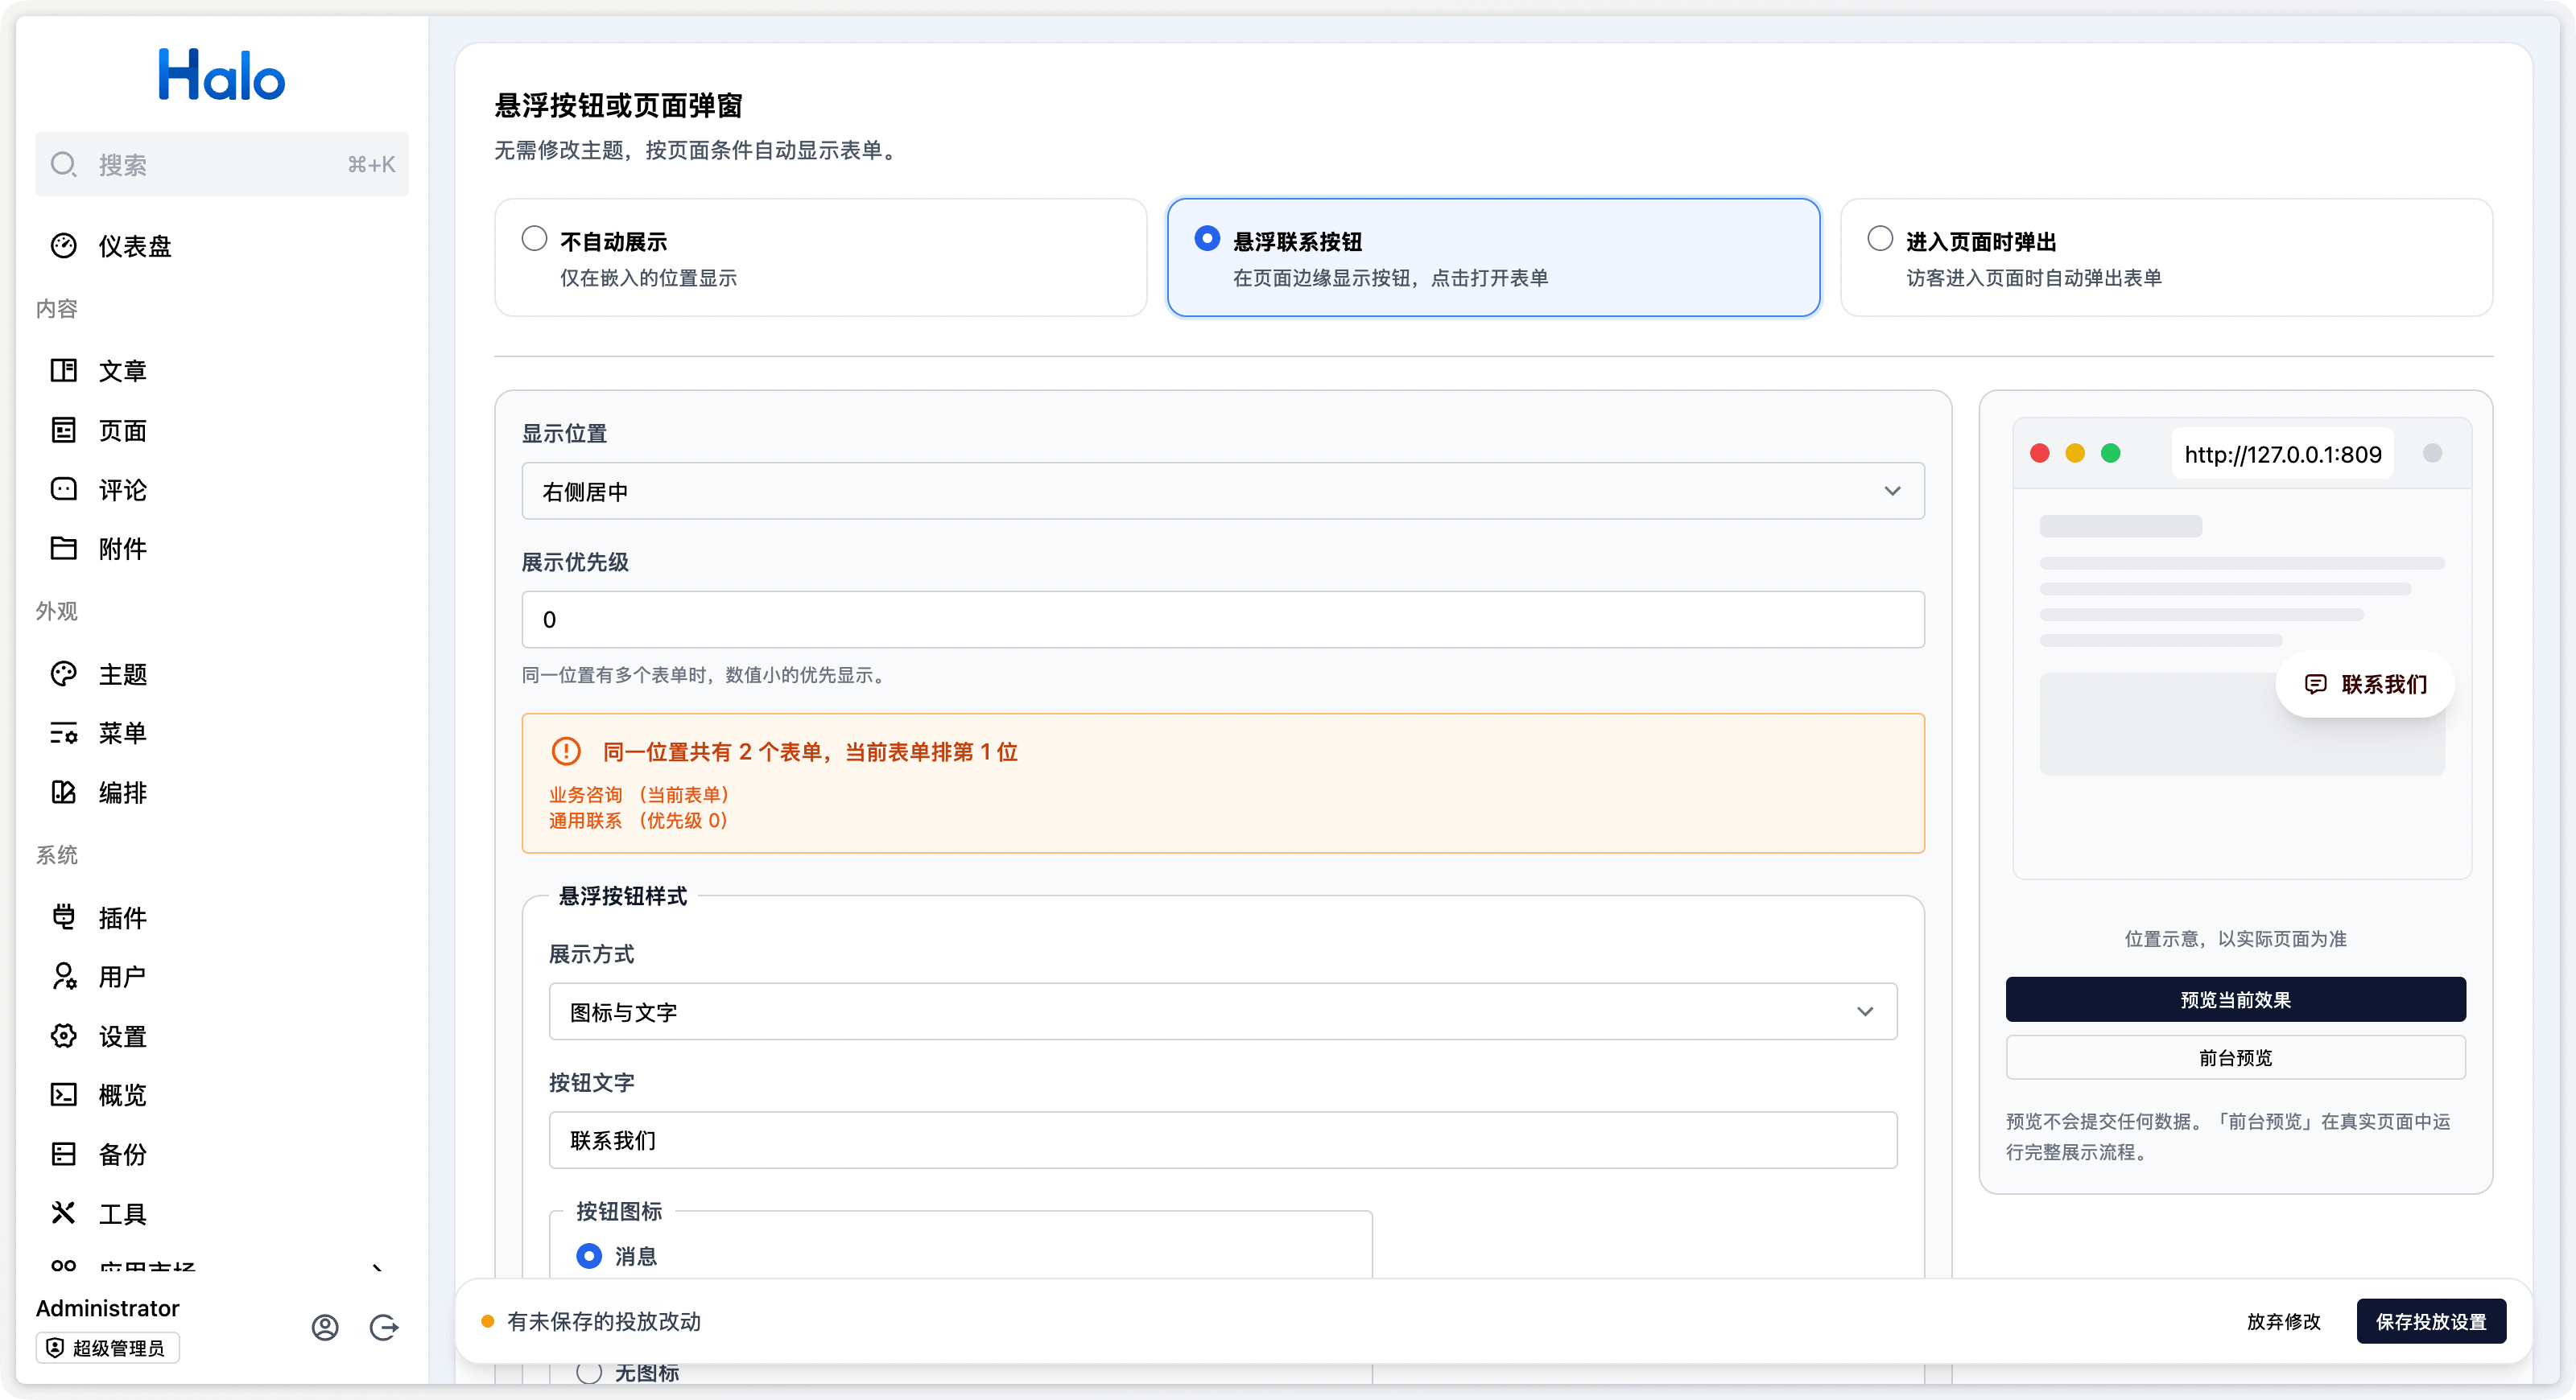The width and height of the screenshot is (2576, 1400).
Task: Click the 编排 layout icon
Action: (x=64, y=793)
